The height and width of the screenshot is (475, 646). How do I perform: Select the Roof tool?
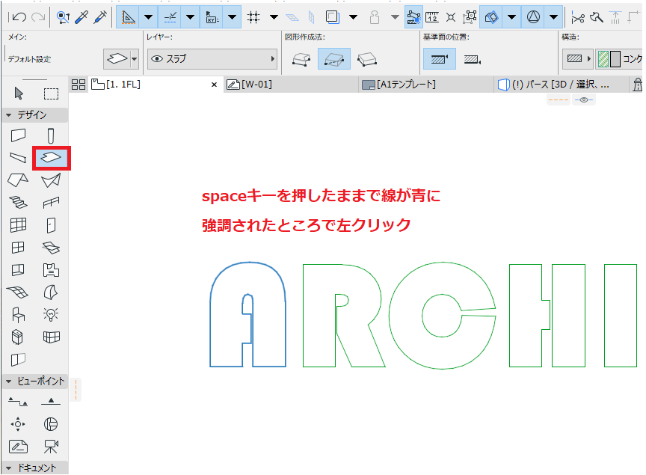point(18,180)
